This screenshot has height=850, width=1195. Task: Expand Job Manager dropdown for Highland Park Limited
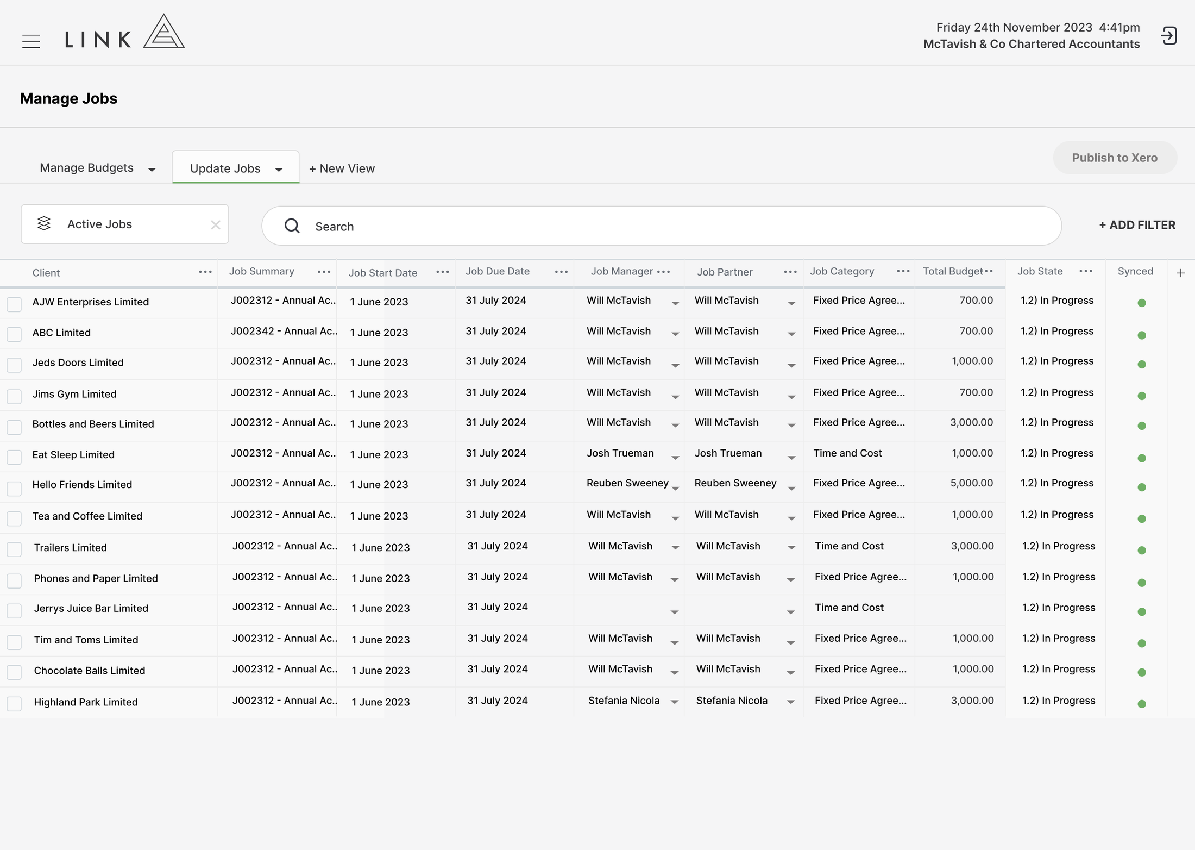point(675,702)
